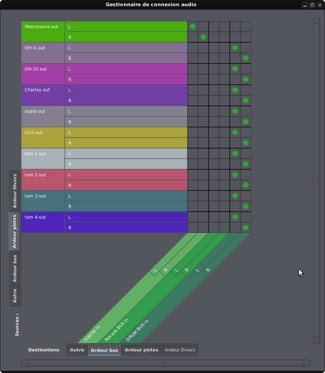Disconnect snare out L from DRUM BUS L

coord(235,111)
